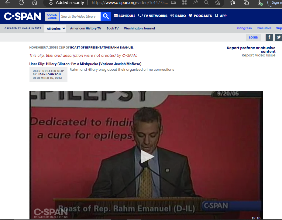Image resolution: width=282 pixels, height=220 pixels.
Task: Open Book TV link
Action: click(x=112, y=29)
